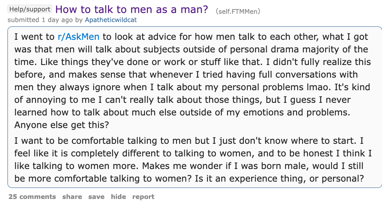
Task: Click the sentence starting I want to be comfortable
Action: [187, 141]
